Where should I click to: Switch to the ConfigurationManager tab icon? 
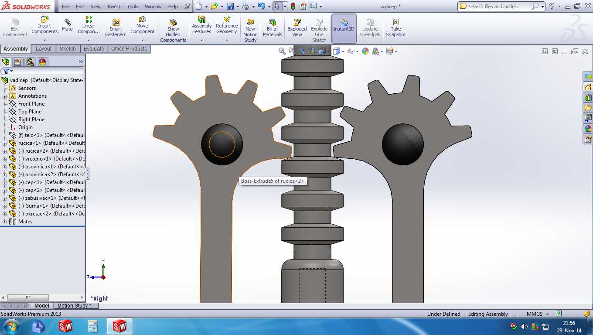pos(30,62)
